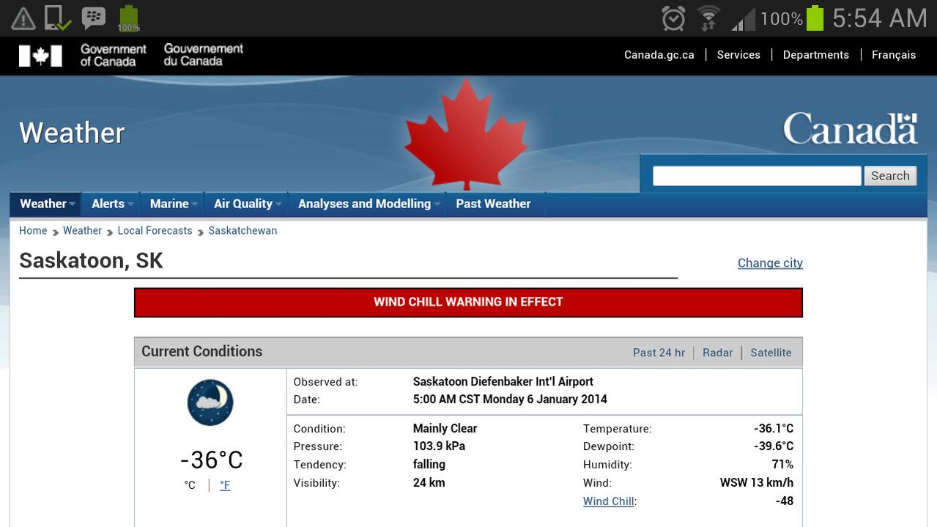Tap the BlackBerry Messenger notification icon
Viewport: 937px width, 527px height.
(93, 18)
